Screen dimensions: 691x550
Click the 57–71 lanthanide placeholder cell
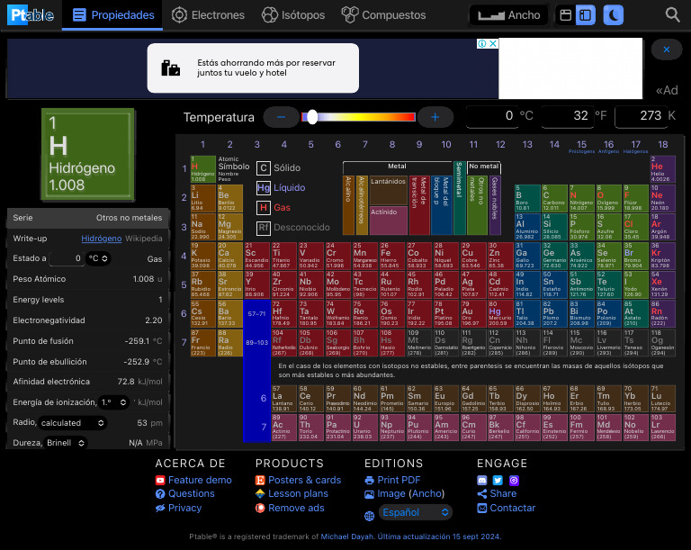(x=256, y=314)
